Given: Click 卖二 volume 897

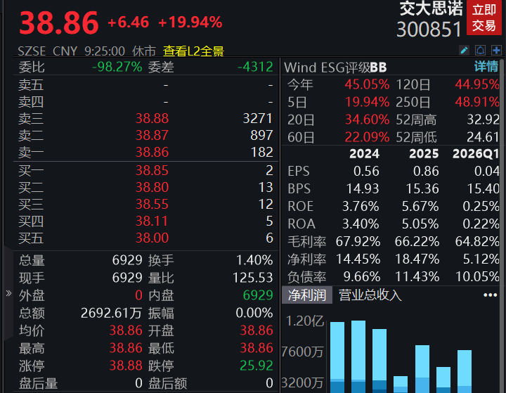Looking at the screenshot, I should pyautogui.click(x=261, y=135).
